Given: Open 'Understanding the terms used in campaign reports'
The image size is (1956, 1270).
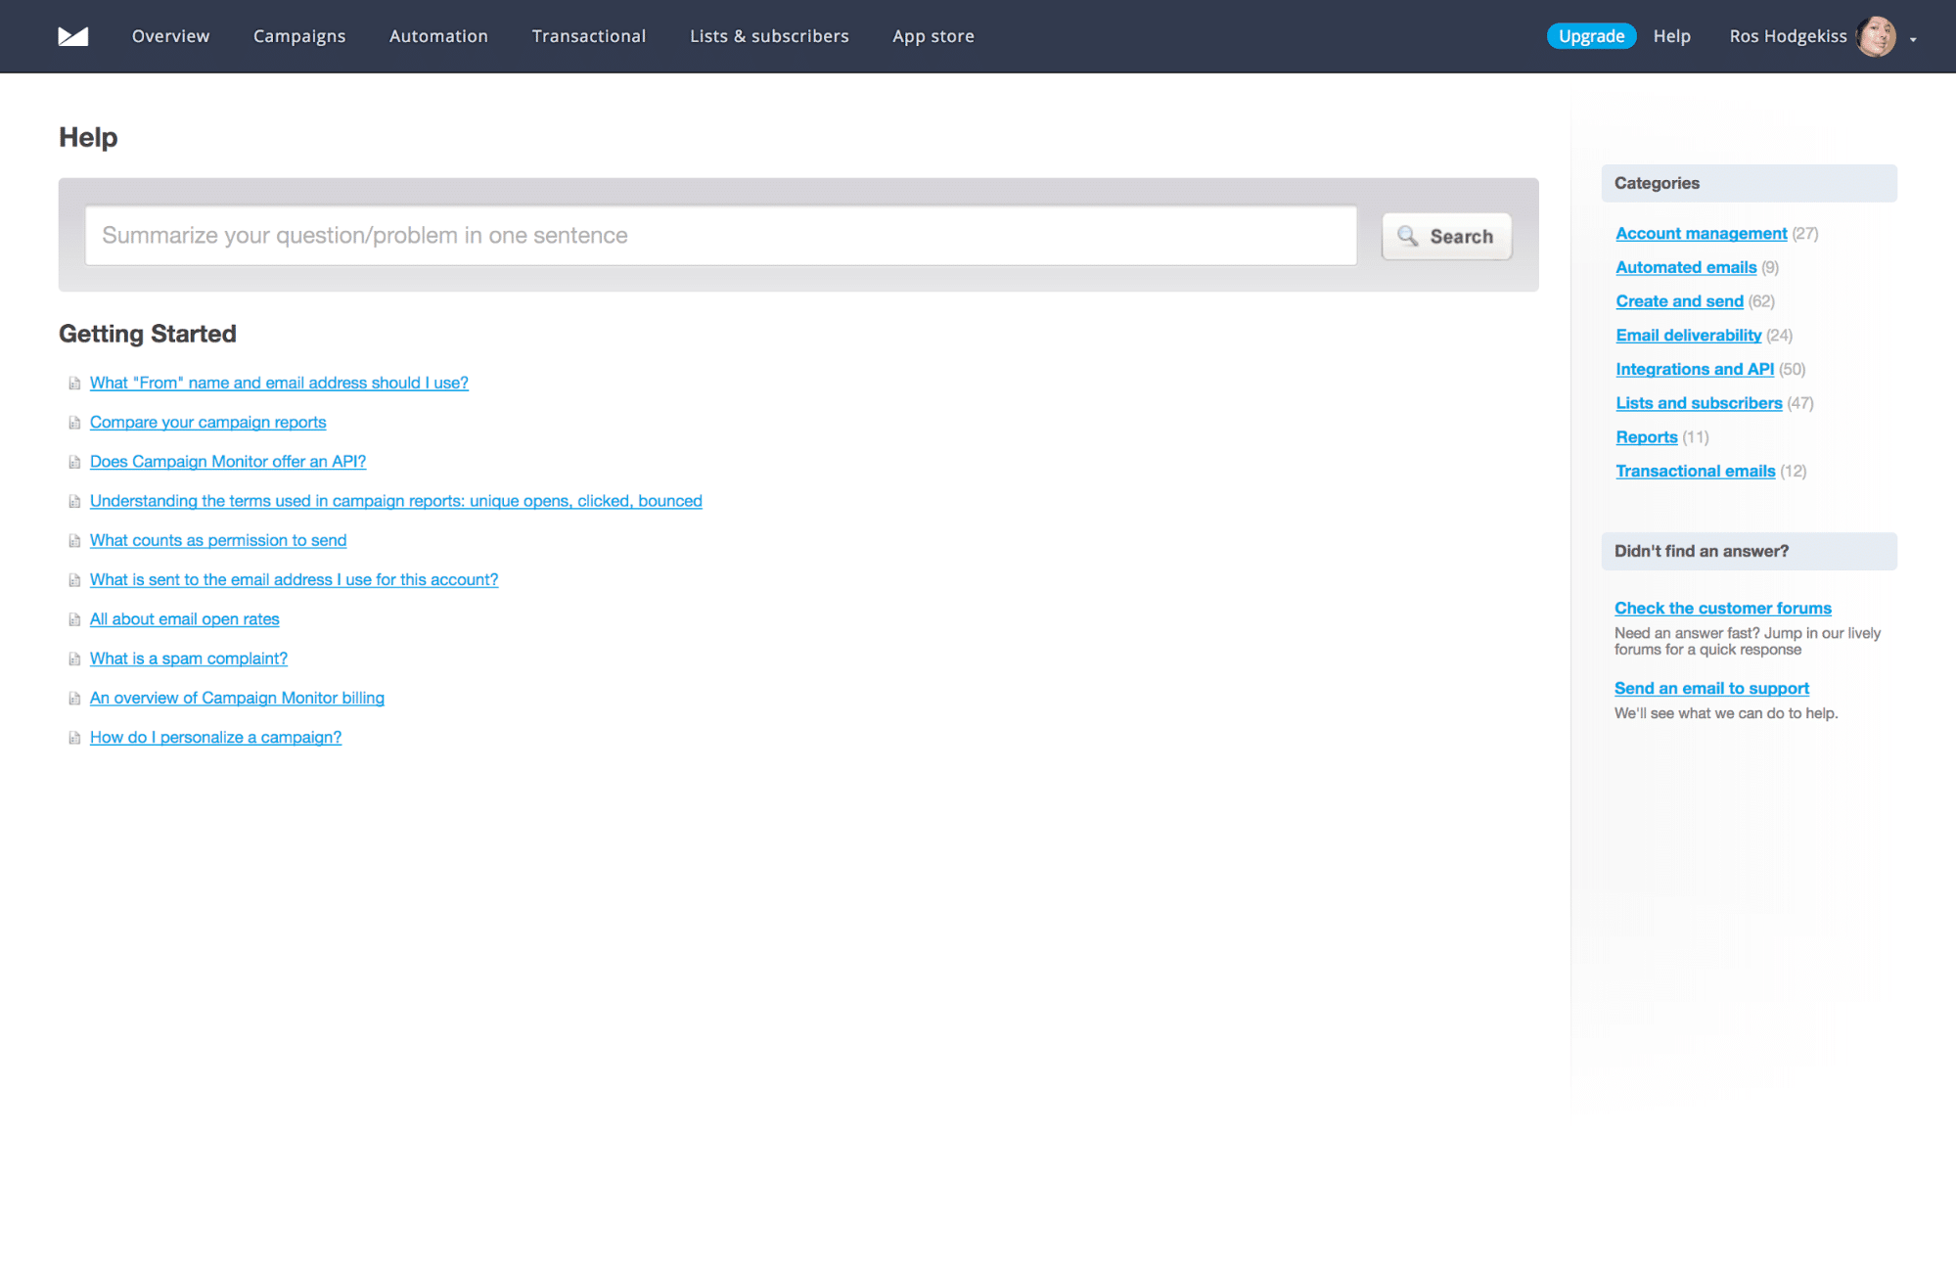Looking at the screenshot, I should tap(396, 501).
